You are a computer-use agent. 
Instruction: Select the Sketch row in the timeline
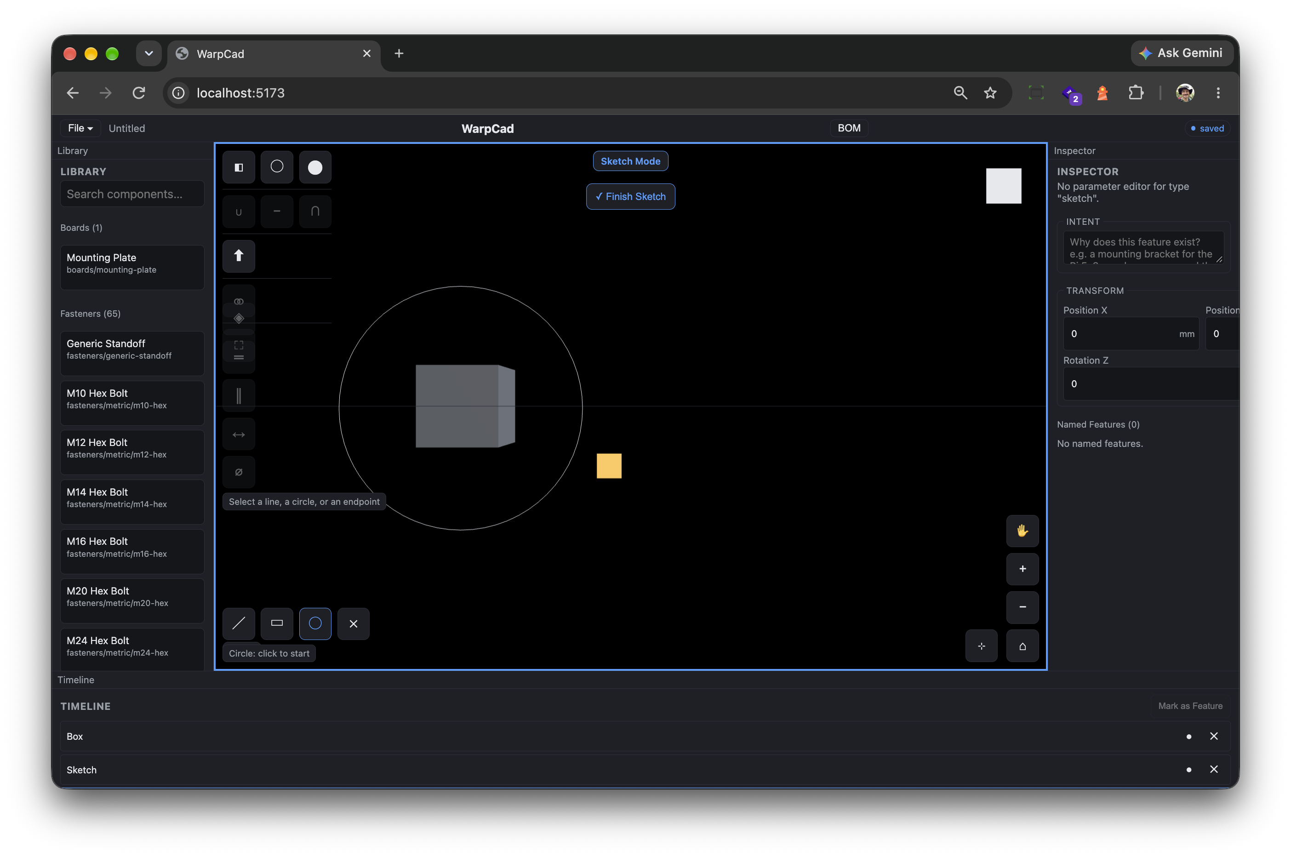(x=645, y=770)
